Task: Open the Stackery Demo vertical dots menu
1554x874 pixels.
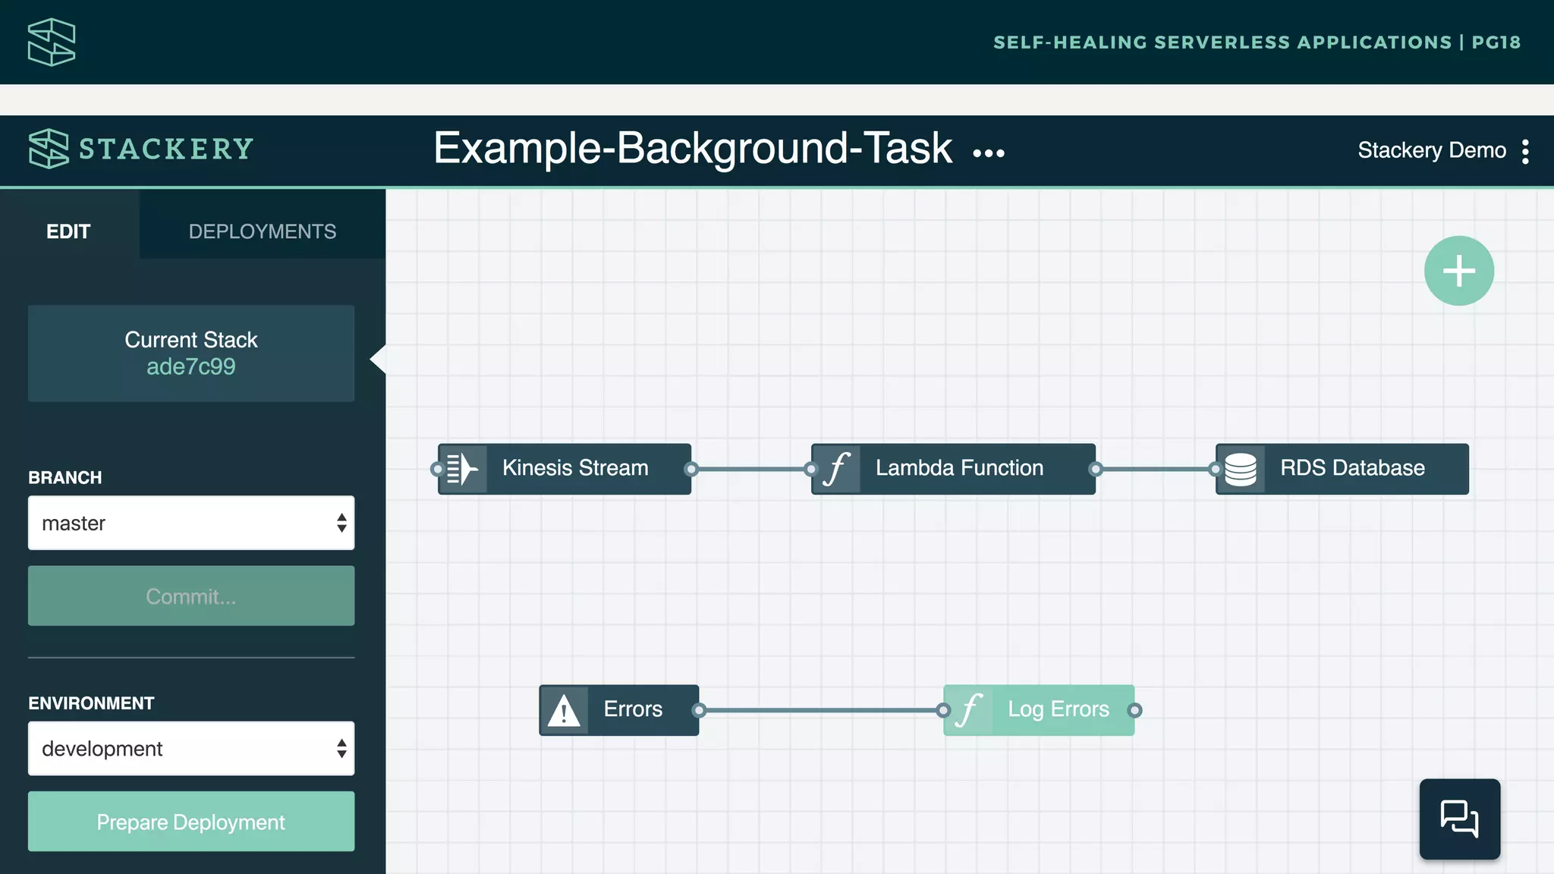Action: 1525,152
